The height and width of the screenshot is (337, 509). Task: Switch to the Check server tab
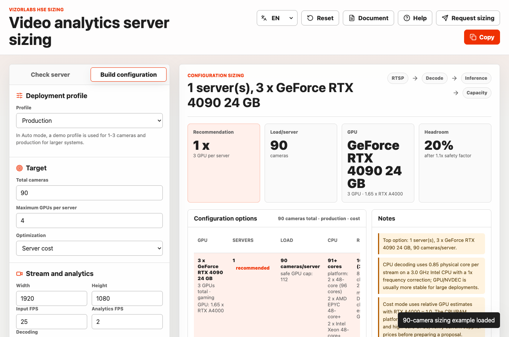click(x=51, y=75)
